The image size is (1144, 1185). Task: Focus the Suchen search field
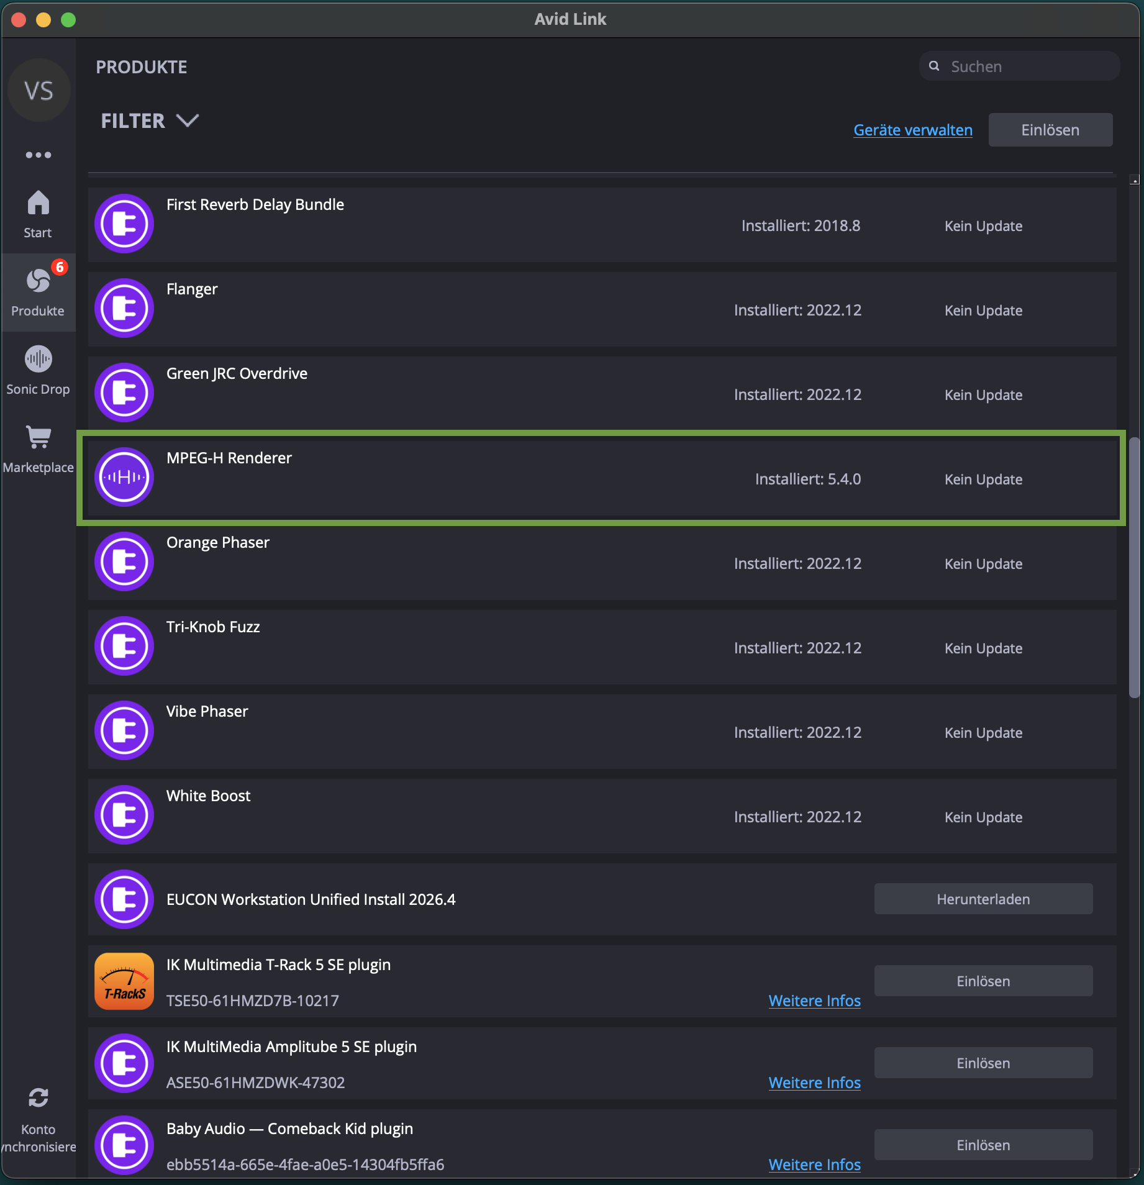(1020, 66)
